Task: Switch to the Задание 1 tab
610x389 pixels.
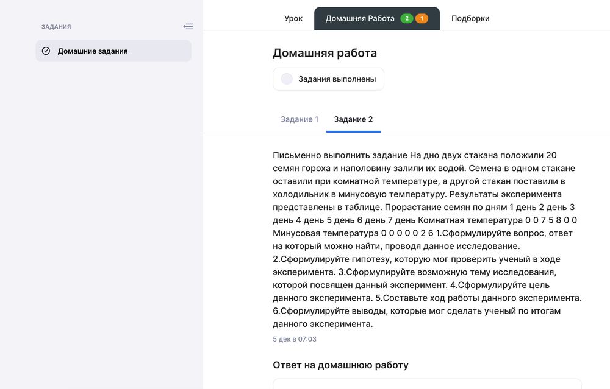Action: (300, 119)
